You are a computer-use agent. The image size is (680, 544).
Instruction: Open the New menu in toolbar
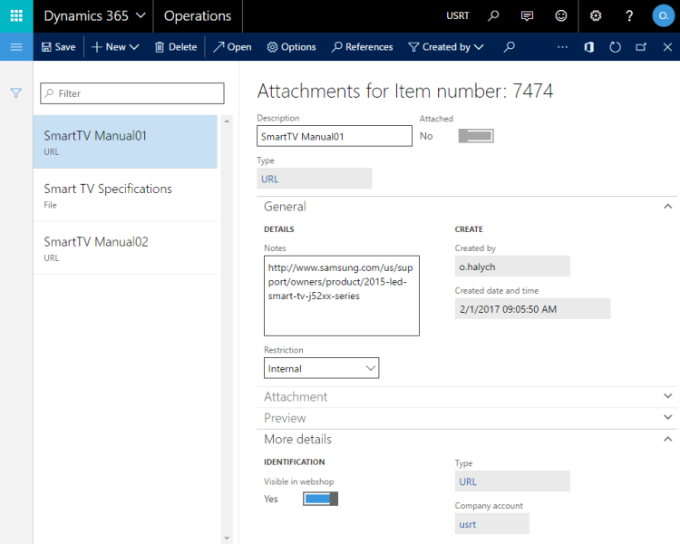[115, 47]
